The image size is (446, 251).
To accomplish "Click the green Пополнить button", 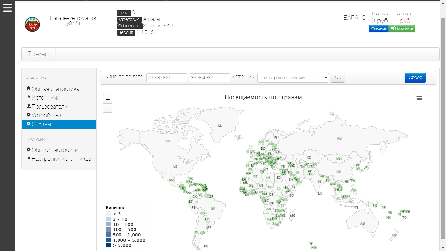I will pyautogui.click(x=402, y=29).
